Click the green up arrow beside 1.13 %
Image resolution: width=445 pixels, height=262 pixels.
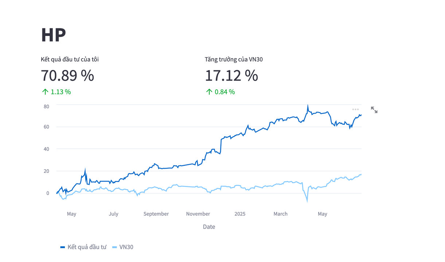(x=45, y=92)
